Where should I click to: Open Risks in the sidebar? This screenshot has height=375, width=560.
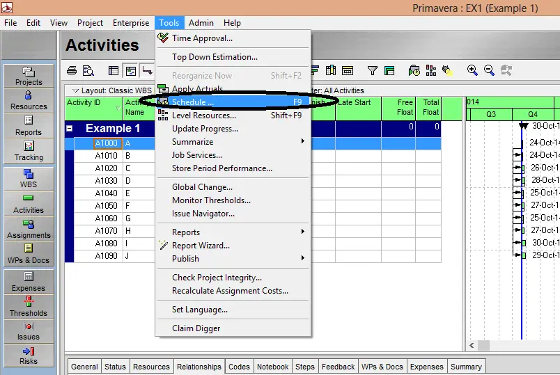click(29, 356)
